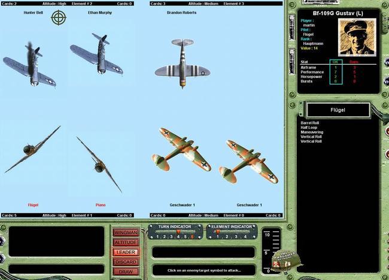Pick the Maneuvering card
The width and height of the screenshot is (389, 280).
[x=312, y=132]
